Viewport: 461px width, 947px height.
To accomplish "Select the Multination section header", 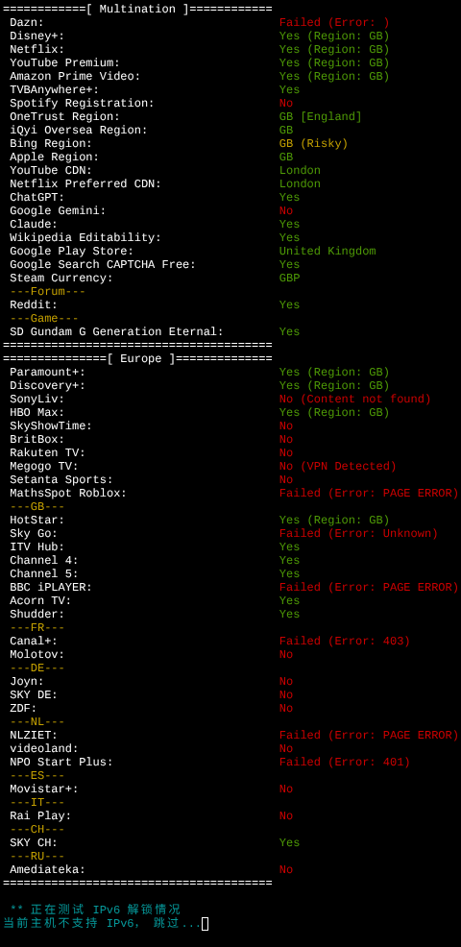I will (x=137, y=9).
